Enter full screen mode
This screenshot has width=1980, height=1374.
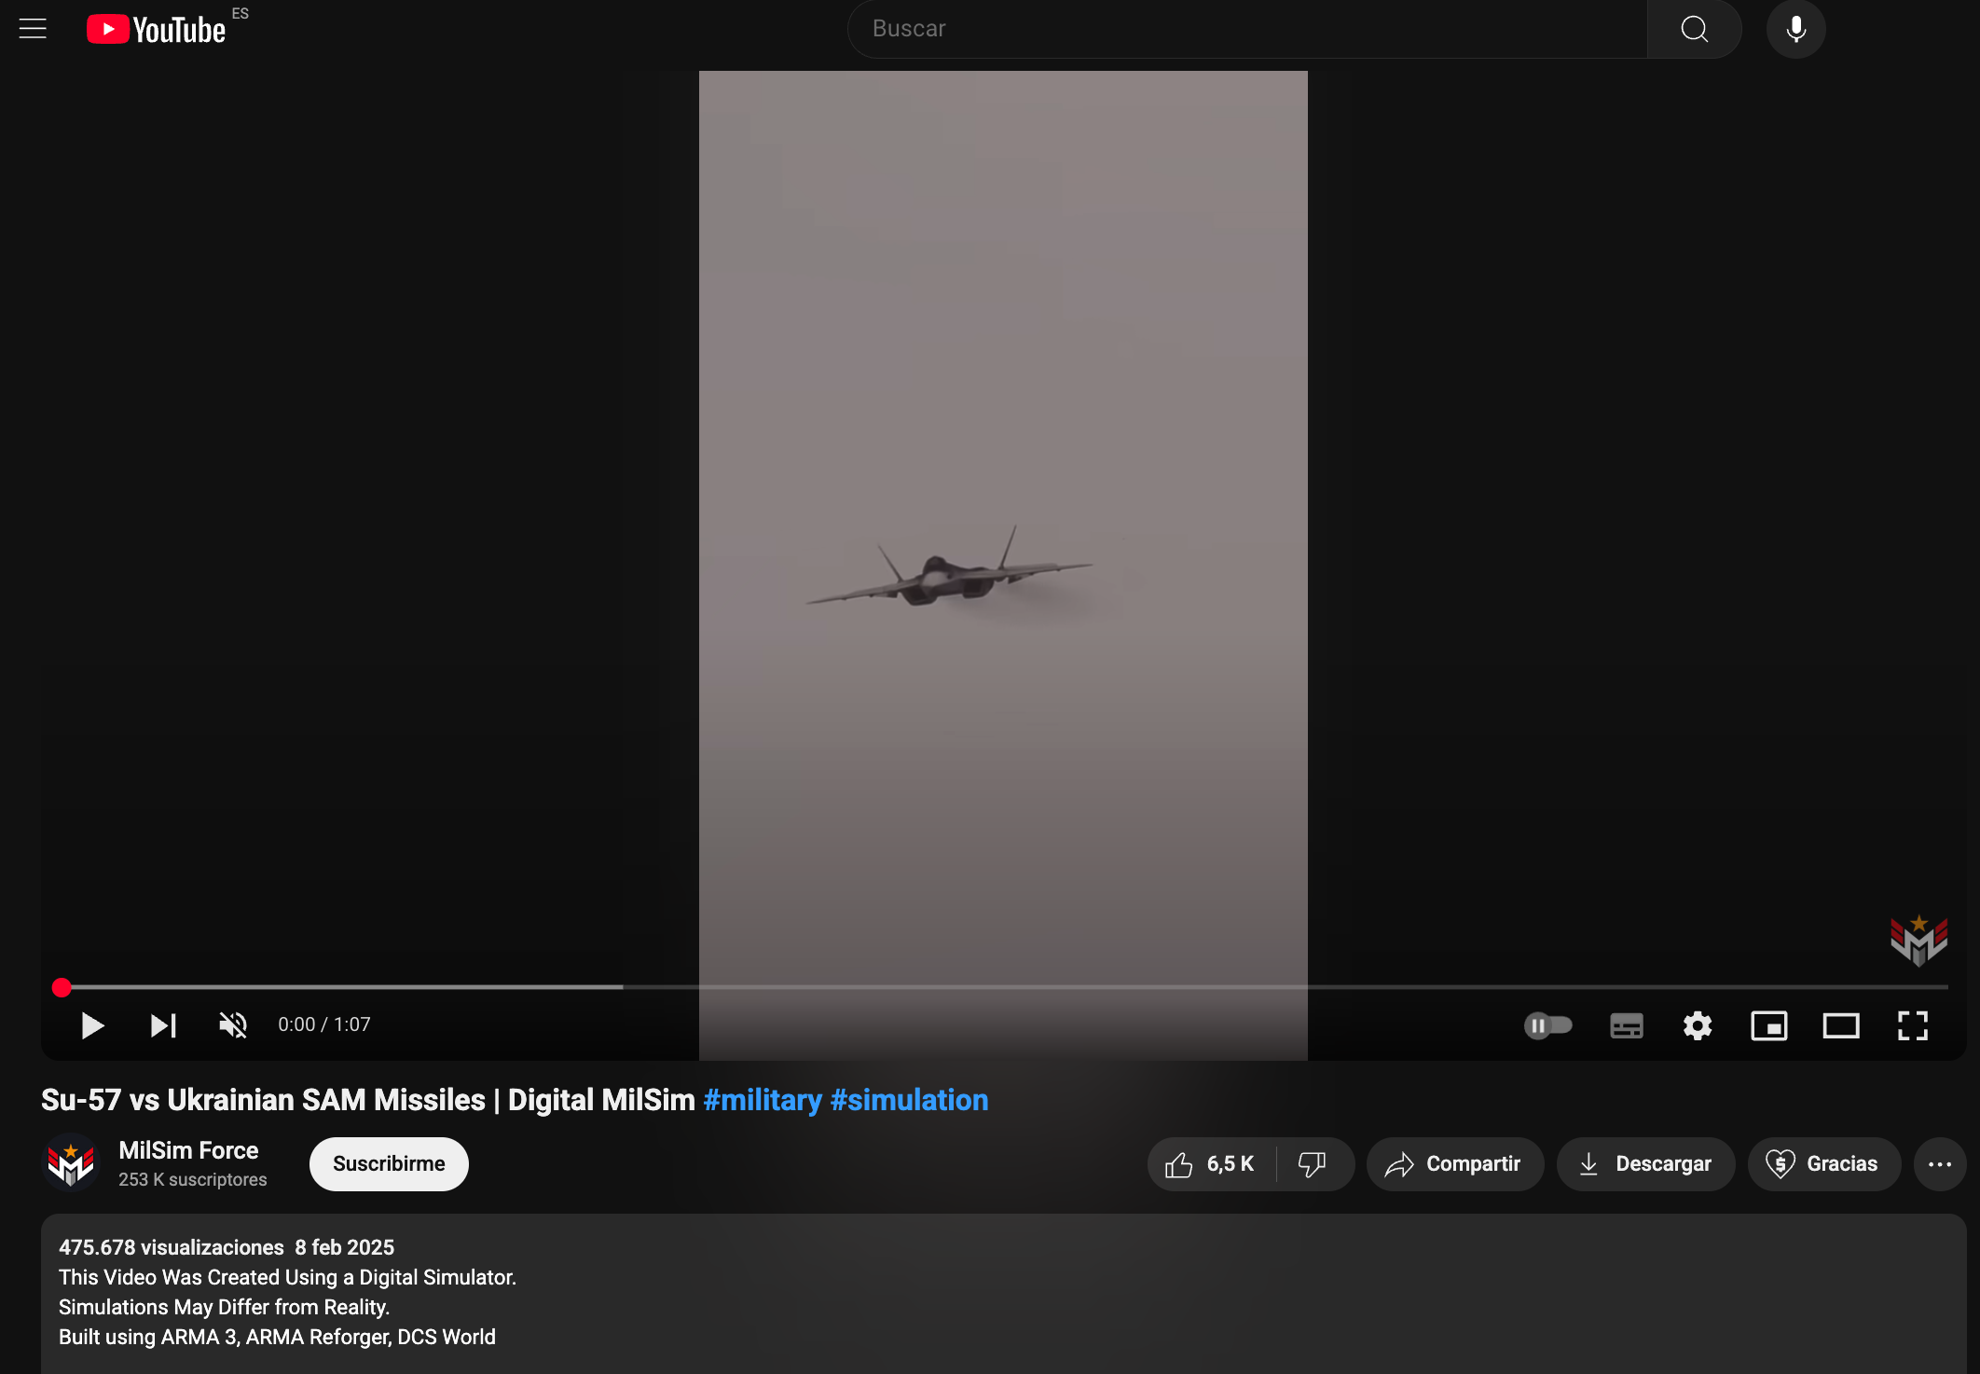[x=1913, y=1025]
